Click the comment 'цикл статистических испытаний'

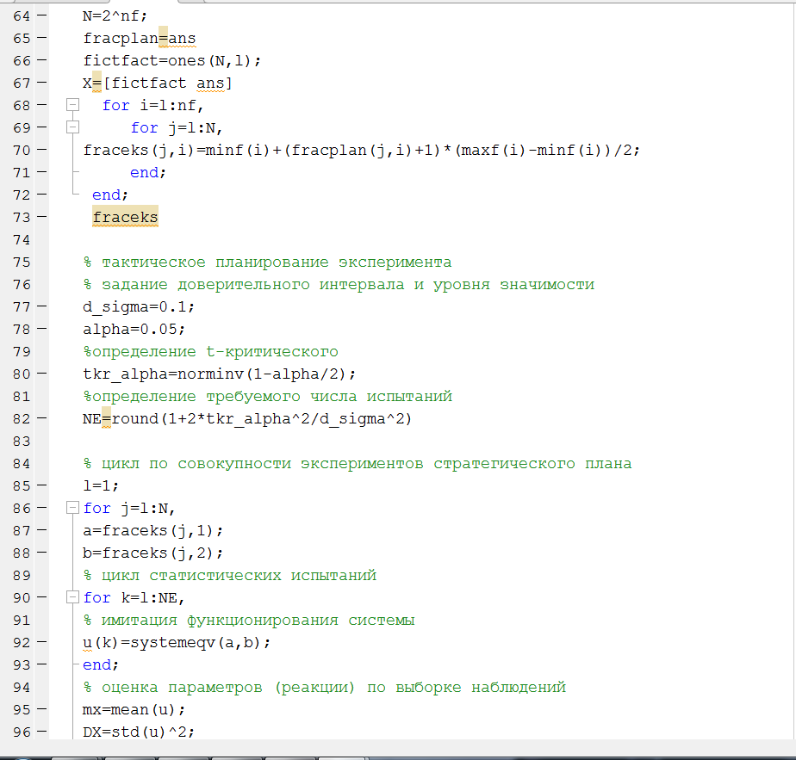click(239, 575)
